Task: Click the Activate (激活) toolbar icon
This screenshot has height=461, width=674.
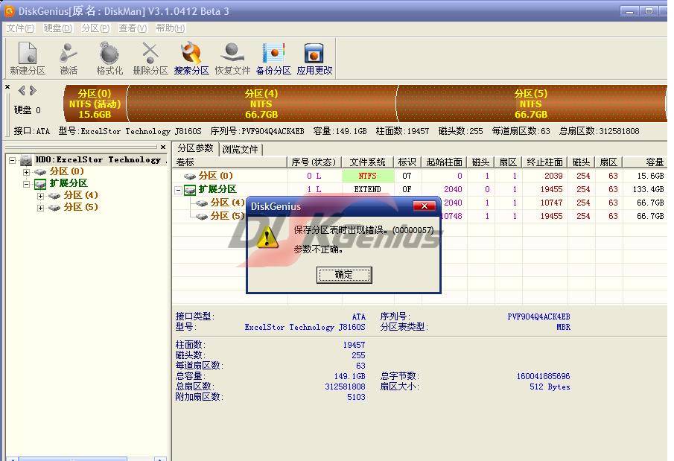Action: pyautogui.click(x=69, y=54)
